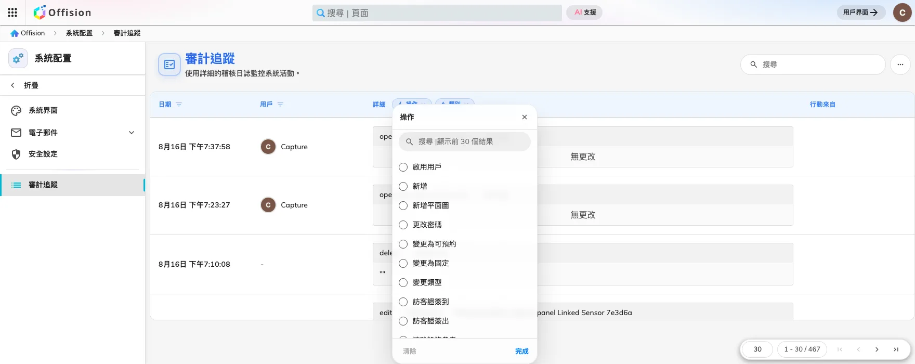The image size is (915, 364).
Task: Jump to the first page arrow
Action: click(840, 349)
